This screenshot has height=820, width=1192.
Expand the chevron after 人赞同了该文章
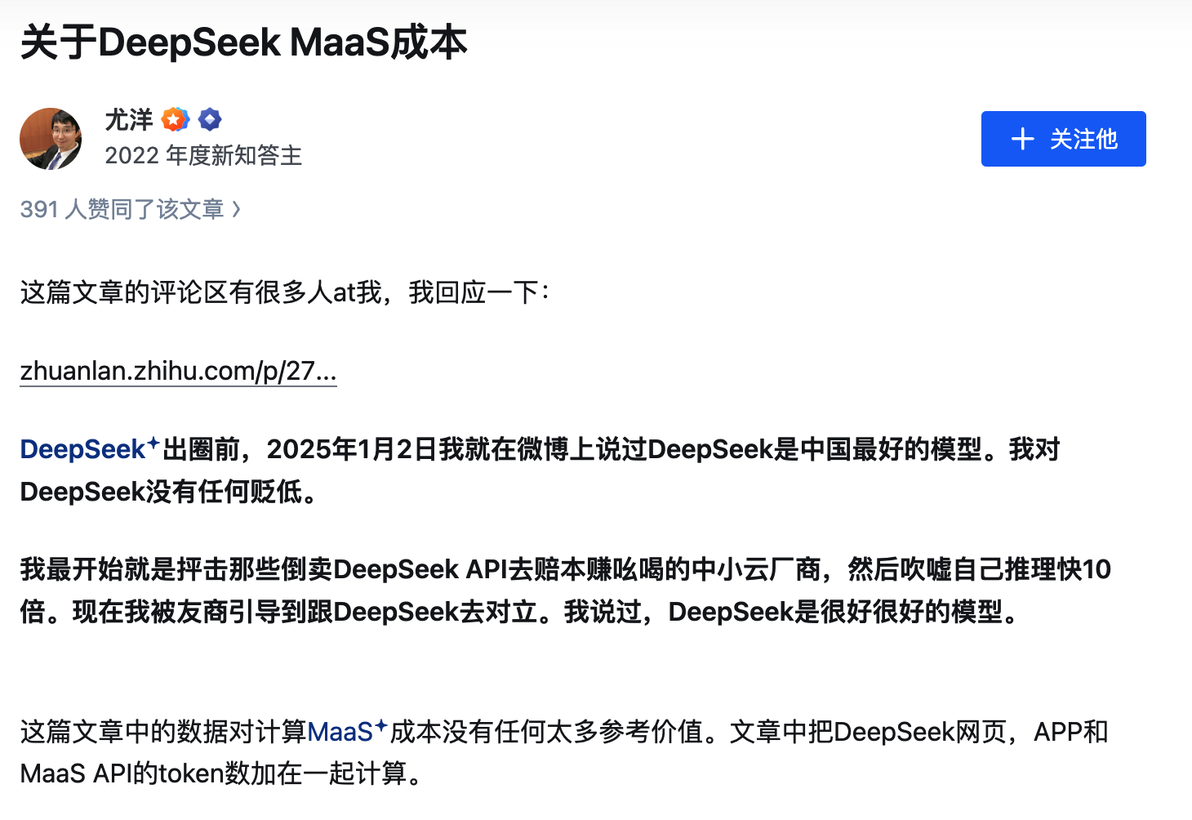pos(237,209)
